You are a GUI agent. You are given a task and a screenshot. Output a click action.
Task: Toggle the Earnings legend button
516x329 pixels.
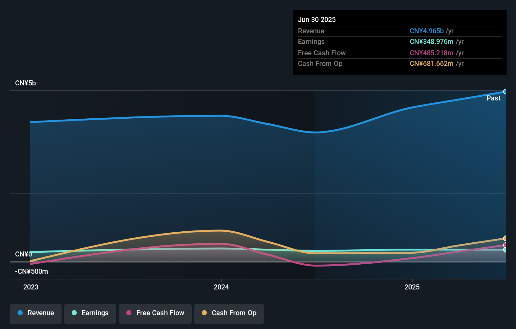pos(90,314)
